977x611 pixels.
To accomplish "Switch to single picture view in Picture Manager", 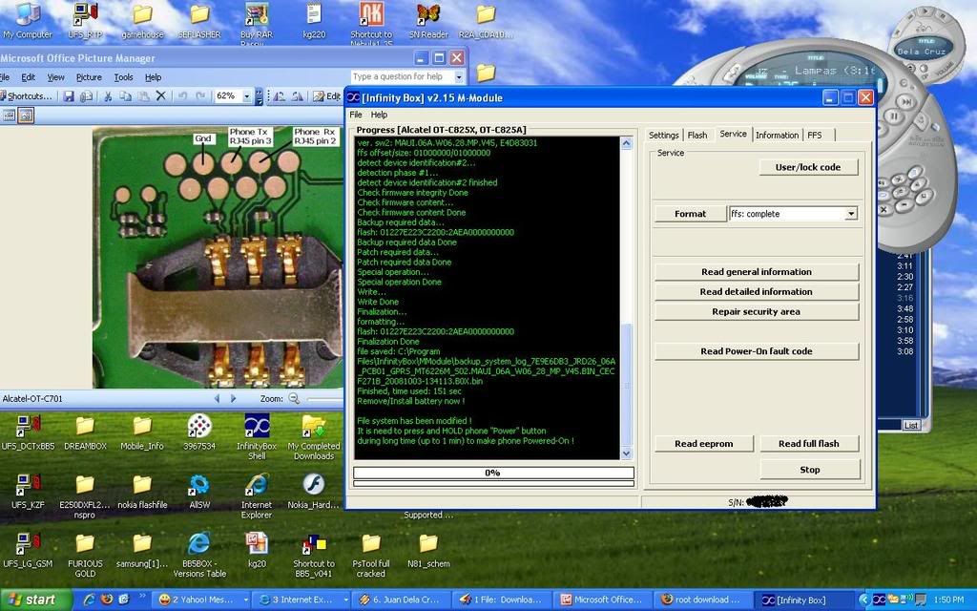I will point(26,116).
